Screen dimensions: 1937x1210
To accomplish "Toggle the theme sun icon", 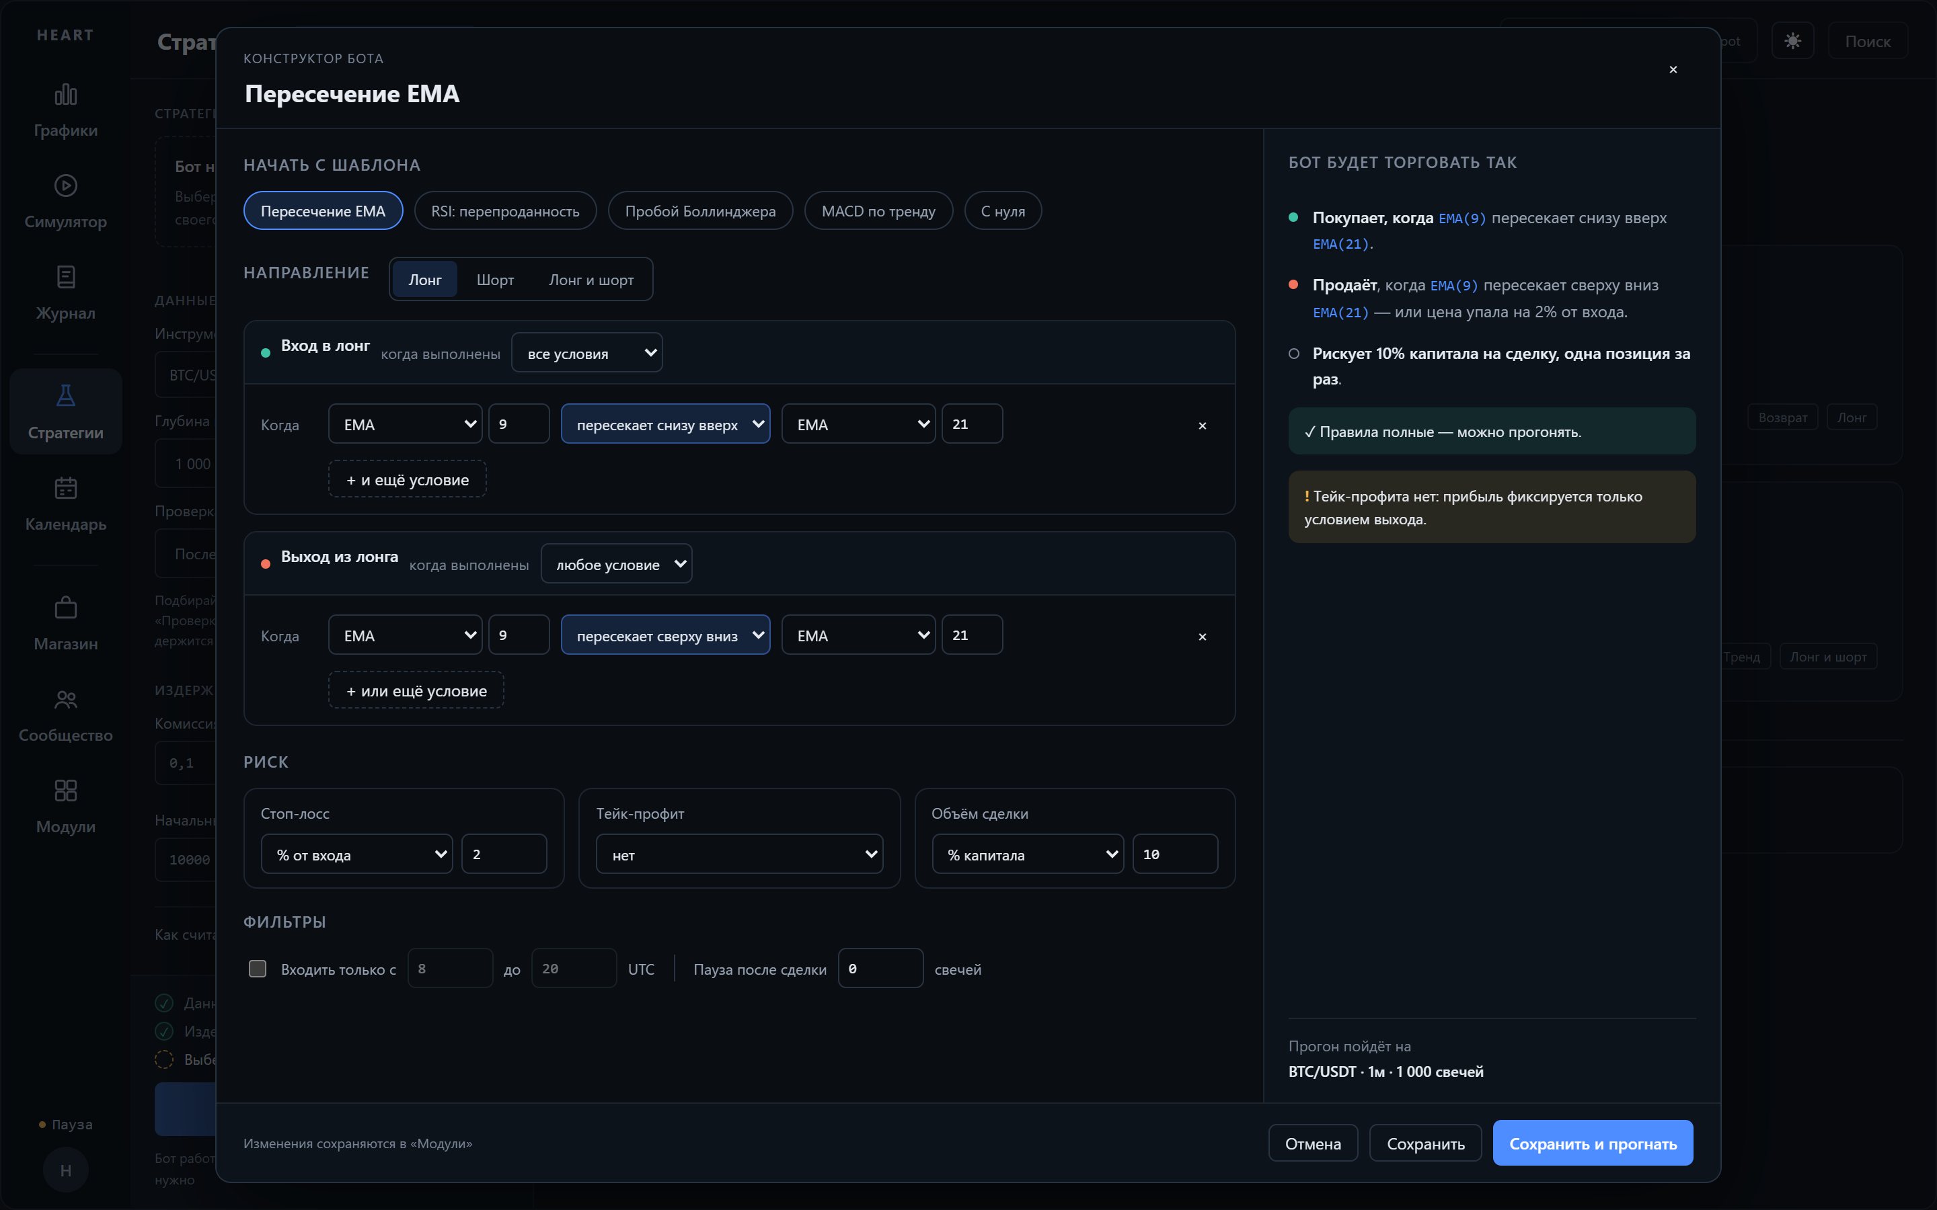I will [1793, 41].
